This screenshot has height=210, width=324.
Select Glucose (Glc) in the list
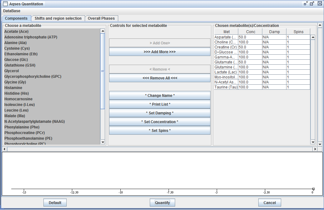(52, 60)
